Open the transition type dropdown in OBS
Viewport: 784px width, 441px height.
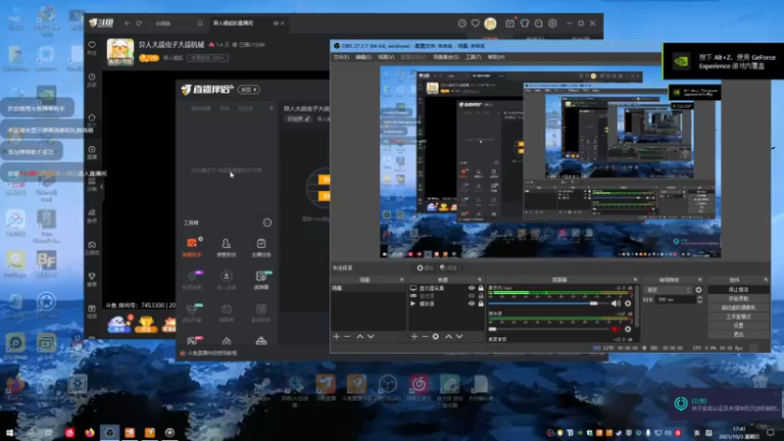[x=668, y=289]
